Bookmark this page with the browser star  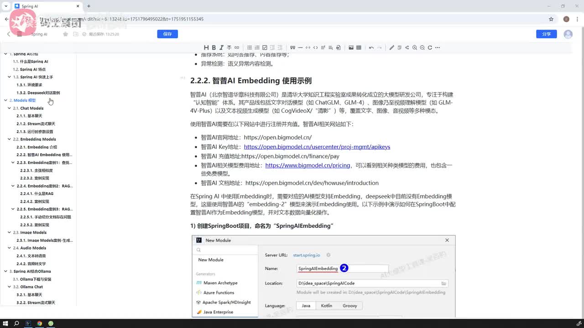pyautogui.click(x=551, y=19)
